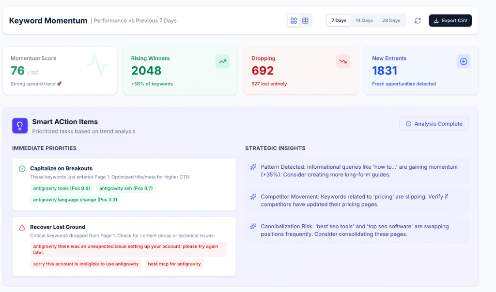Select the 7 Days time range
This screenshot has height=292, width=496.
(339, 20)
